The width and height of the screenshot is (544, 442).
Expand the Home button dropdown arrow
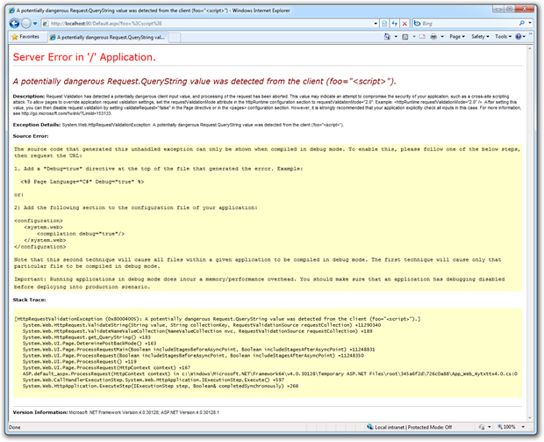click(x=396, y=37)
